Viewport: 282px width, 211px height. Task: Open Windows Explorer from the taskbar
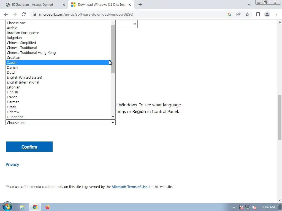point(22,207)
